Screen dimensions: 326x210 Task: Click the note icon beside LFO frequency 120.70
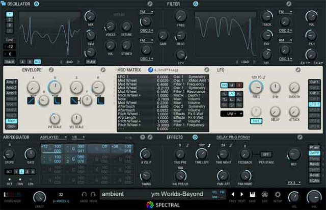[264, 77]
